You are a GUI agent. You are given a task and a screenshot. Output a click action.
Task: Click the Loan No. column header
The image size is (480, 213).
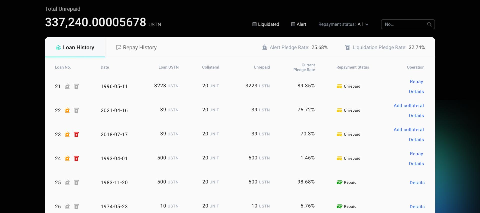coord(63,67)
